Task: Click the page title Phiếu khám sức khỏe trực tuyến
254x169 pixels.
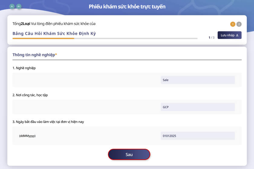Action: tap(127, 7)
